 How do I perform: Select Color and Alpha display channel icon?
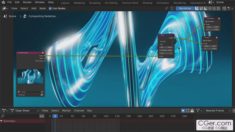pyautogui.click(x=197, y=9)
